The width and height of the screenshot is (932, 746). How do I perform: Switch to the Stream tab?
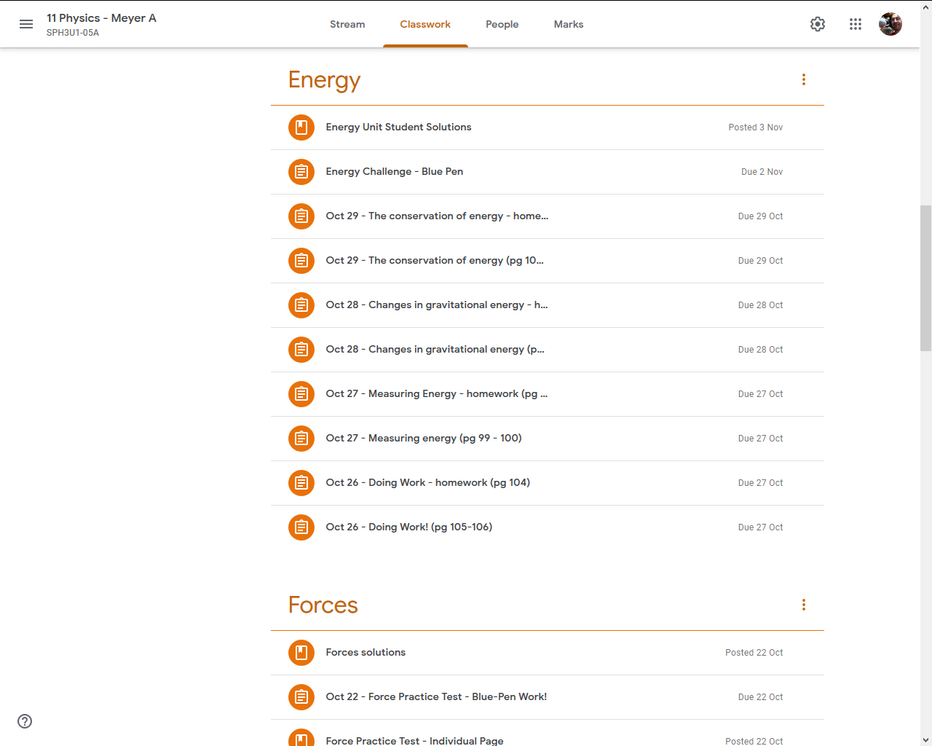tap(347, 24)
